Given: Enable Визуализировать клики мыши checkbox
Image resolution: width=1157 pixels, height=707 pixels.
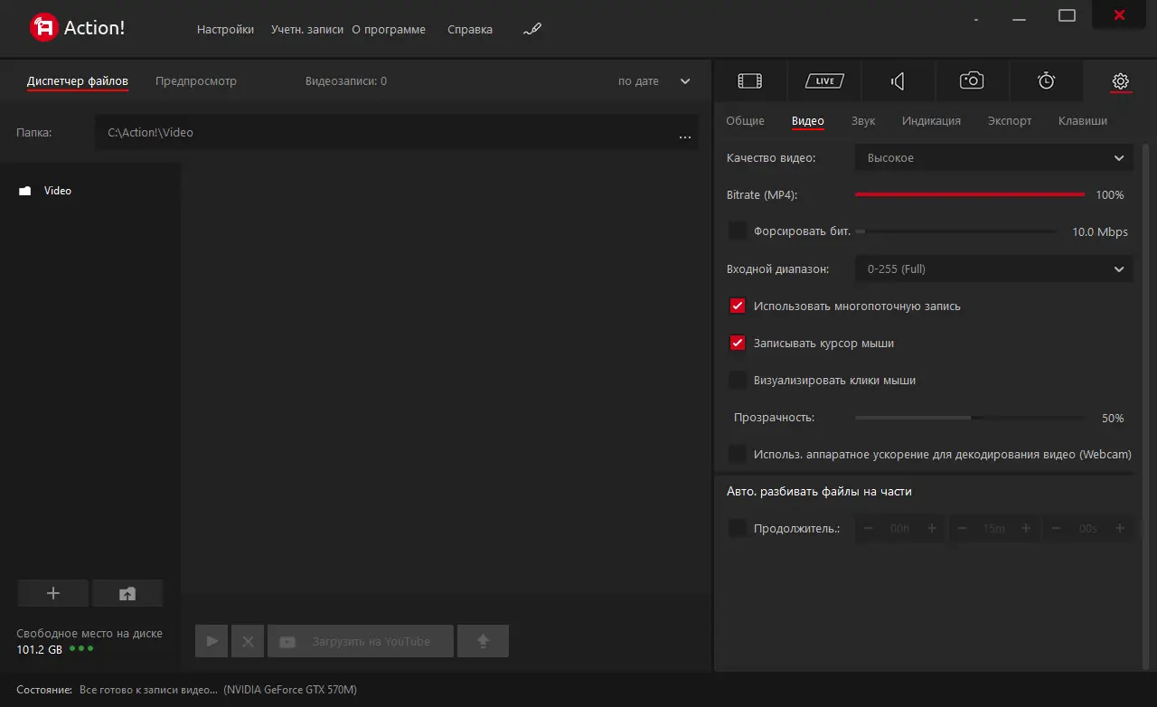Looking at the screenshot, I should [x=738, y=380].
